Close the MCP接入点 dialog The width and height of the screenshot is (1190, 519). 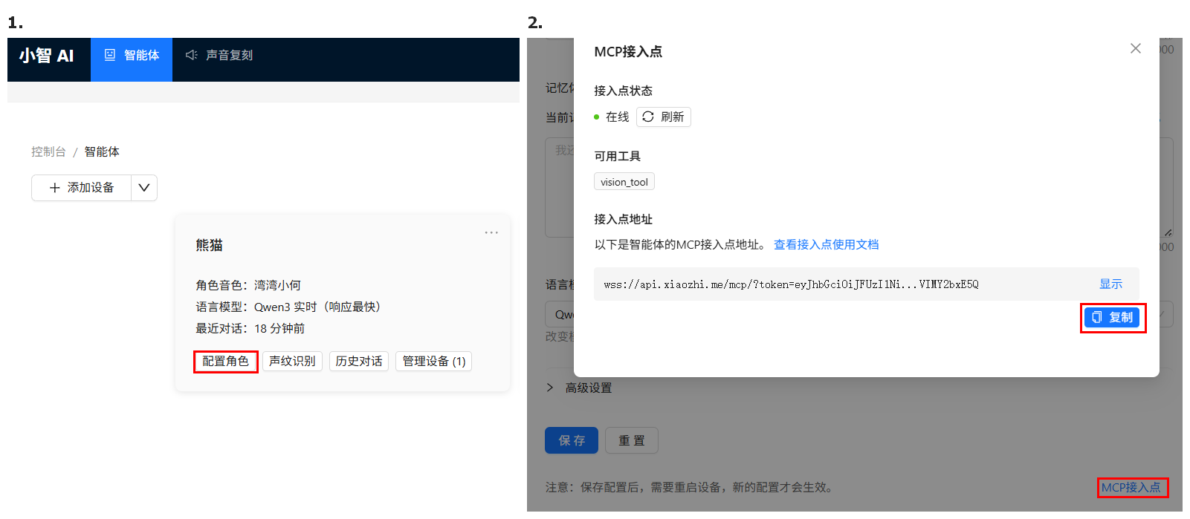click(1136, 48)
